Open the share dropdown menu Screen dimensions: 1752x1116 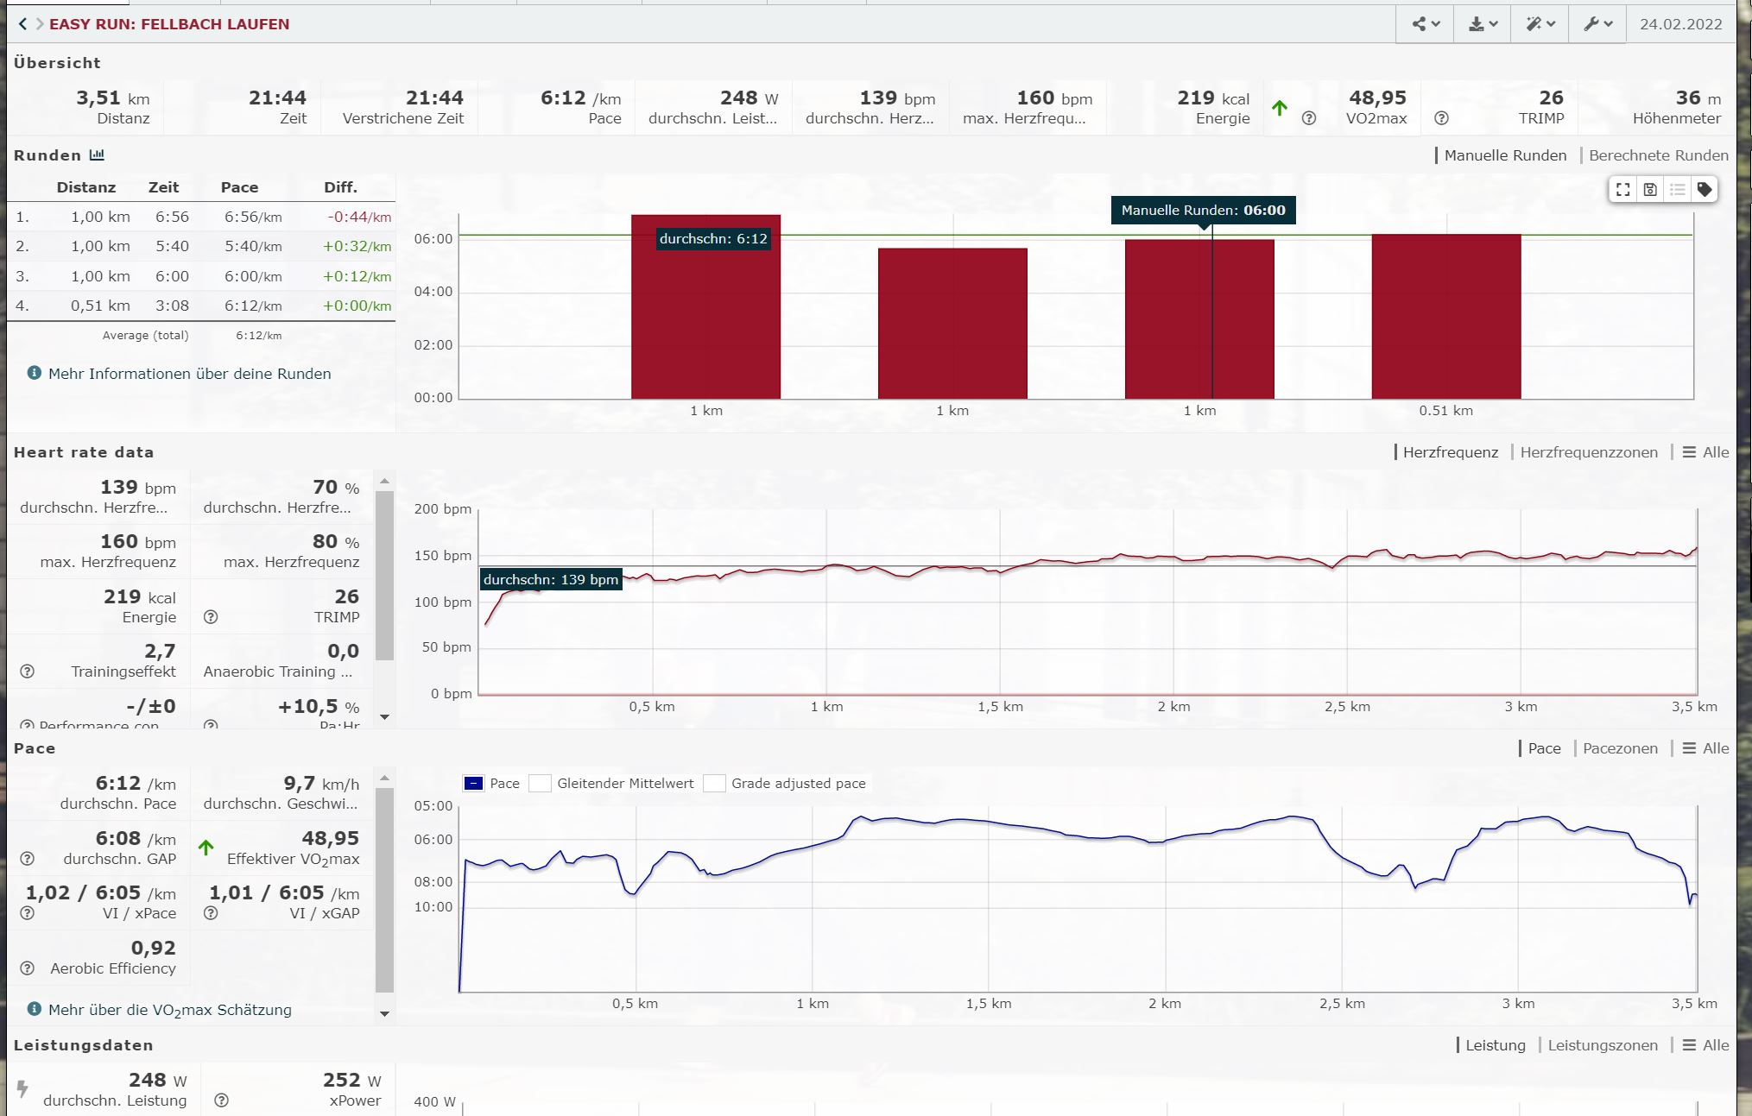(1425, 24)
